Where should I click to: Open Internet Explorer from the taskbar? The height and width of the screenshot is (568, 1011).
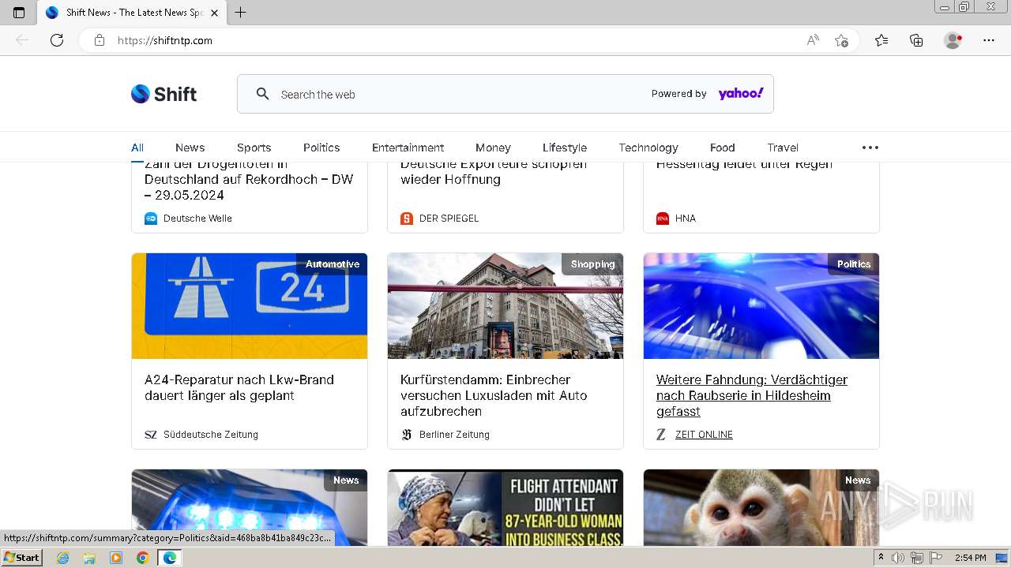pyautogui.click(x=63, y=558)
